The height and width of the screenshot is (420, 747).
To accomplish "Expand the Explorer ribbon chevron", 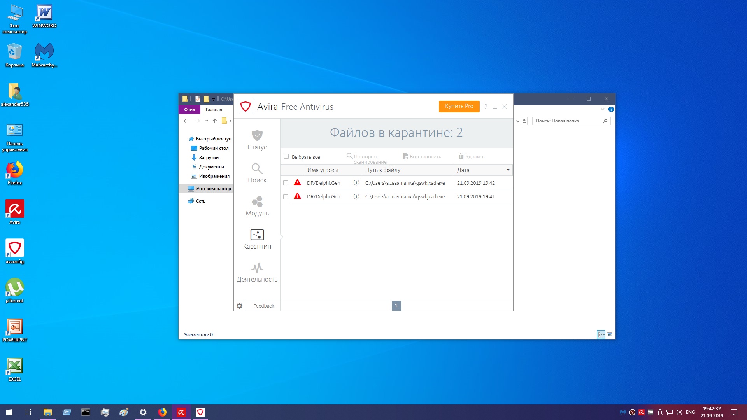I will tap(602, 110).
